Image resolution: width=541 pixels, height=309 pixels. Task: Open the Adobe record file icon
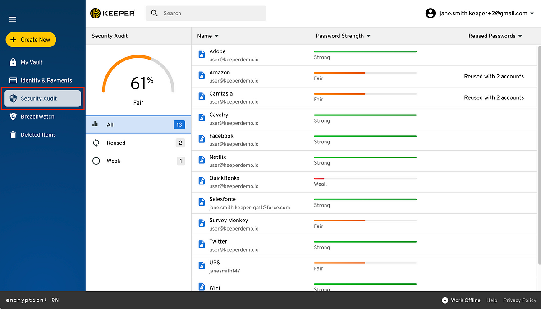click(x=201, y=54)
